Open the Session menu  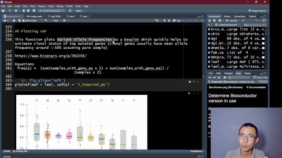tap(42, 6)
